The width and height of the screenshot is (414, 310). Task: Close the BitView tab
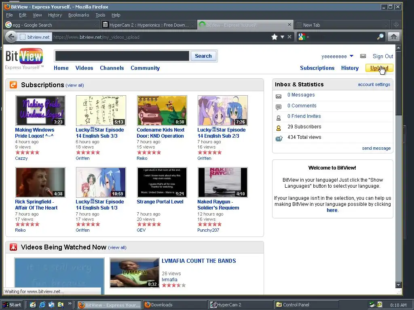coord(289,25)
